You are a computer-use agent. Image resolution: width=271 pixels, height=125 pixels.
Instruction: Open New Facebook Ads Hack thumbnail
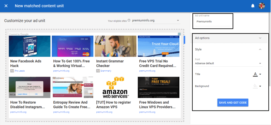coord(30,46)
